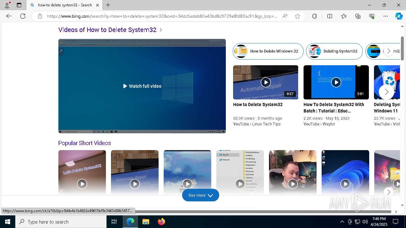
Task: Launch Firefox from taskbar
Action: pyautogui.click(x=161, y=222)
